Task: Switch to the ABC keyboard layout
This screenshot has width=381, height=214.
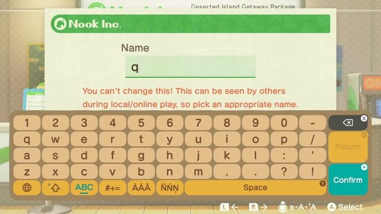Action: pos(84,188)
